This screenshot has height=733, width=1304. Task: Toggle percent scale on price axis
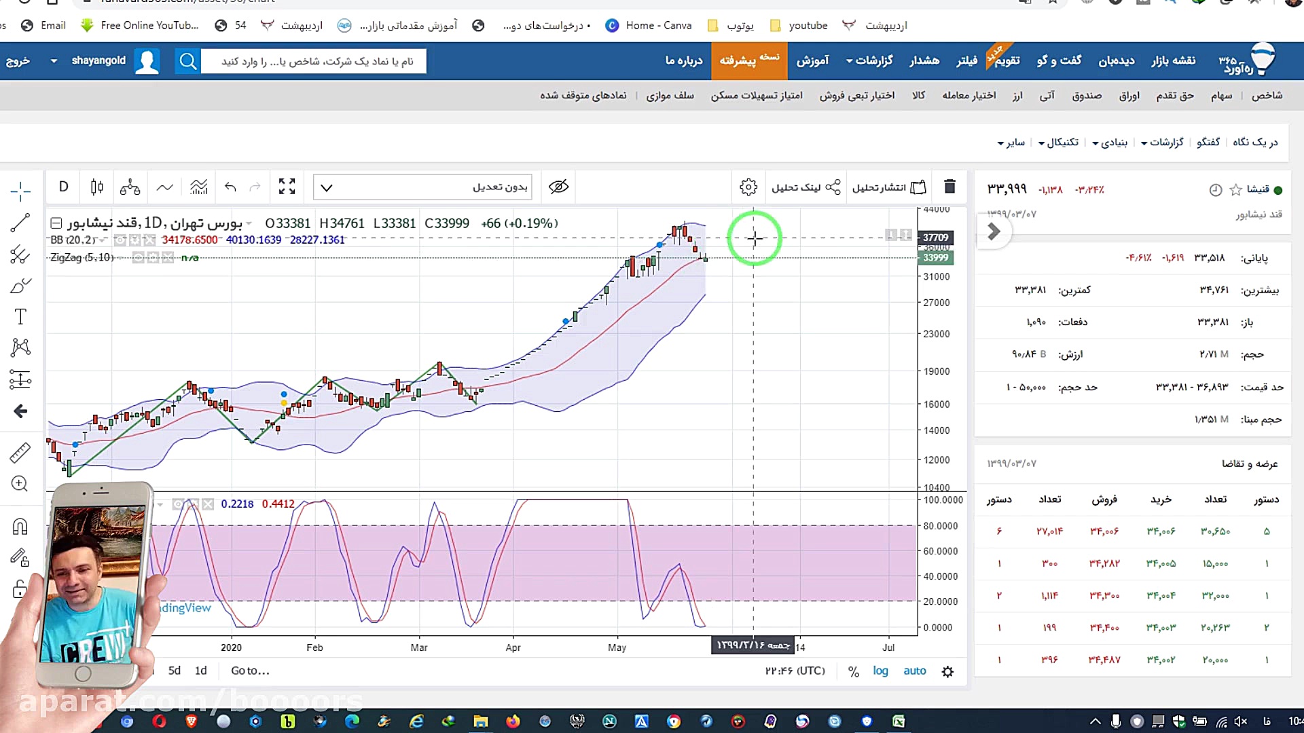click(854, 672)
